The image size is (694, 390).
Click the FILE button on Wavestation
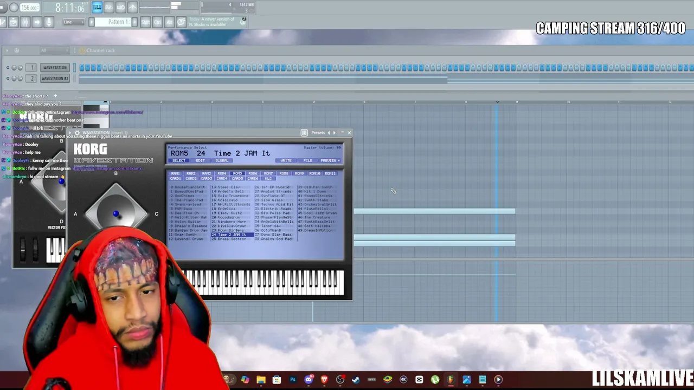(x=307, y=161)
